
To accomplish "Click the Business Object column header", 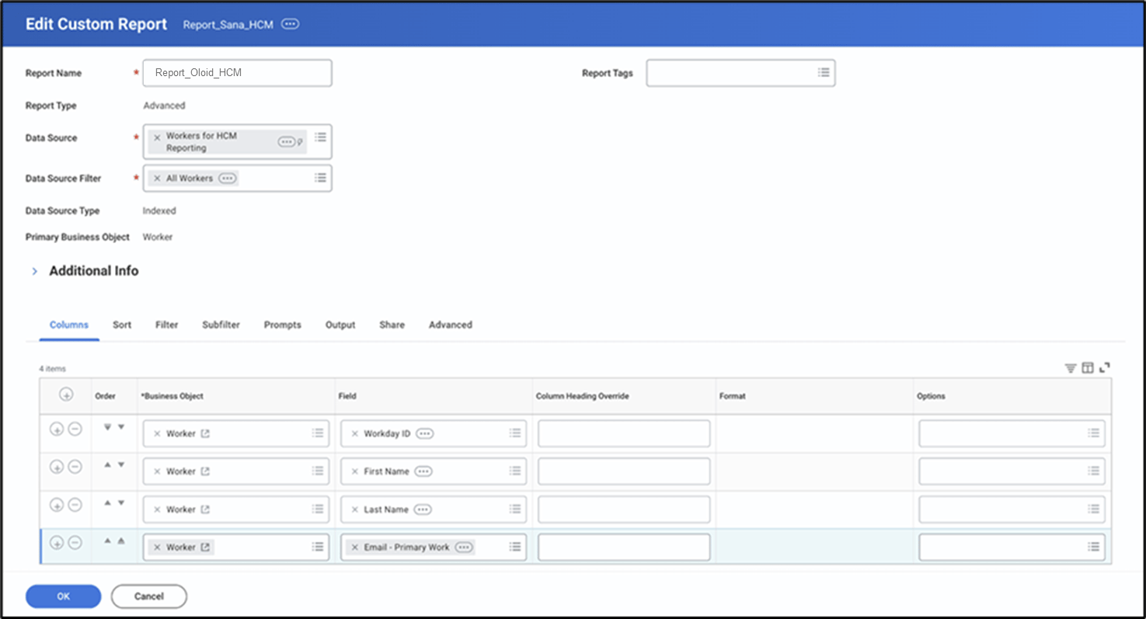I will pos(172,396).
